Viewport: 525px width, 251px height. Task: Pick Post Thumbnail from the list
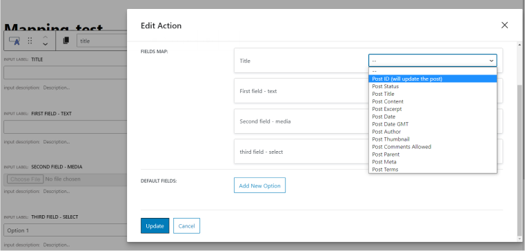[x=433, y=139]
